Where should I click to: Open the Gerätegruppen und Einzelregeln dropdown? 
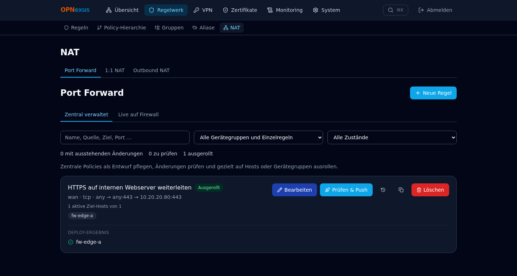click(258, 137)
